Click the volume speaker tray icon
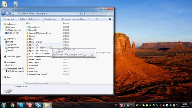This screenshot has width=192, height=108. 164,105
